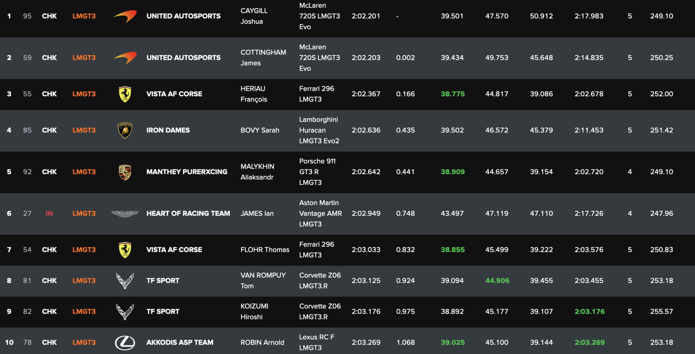
Task: Click the Lexus logo for Akkodis ASP Team
Action: tap(125, 342)
